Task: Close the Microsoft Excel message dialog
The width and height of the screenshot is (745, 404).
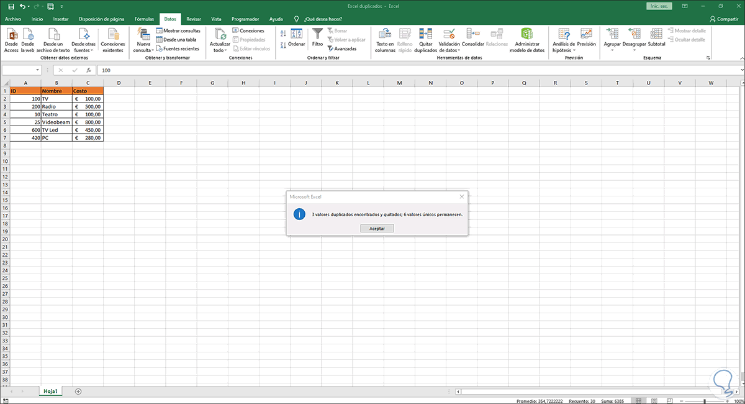Action: [x=461, y=196]
